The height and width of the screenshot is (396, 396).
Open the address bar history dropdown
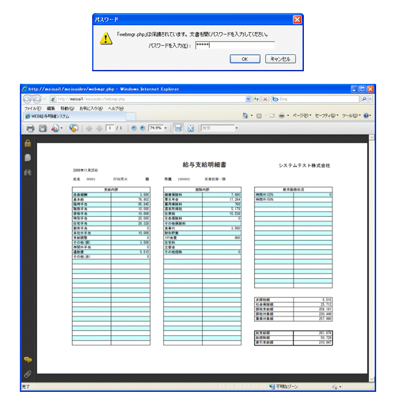pyautogui.click(x=248, y=99)
